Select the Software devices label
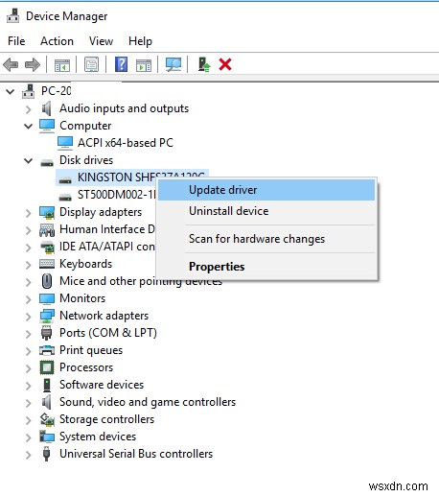 pyautogui.click(x=102, y=385)
